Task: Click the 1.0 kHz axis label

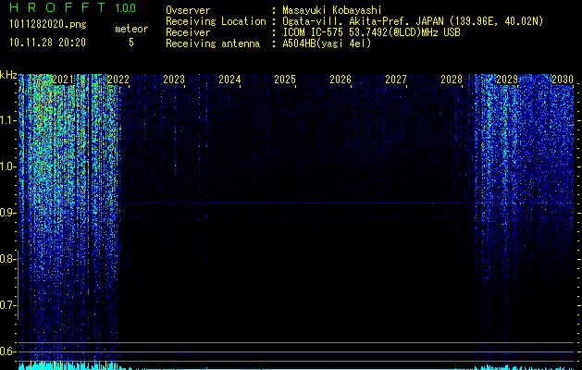Action: 7,166
